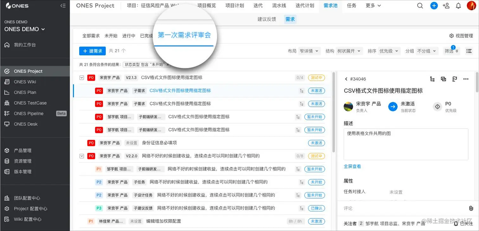479x231 pixels.
Task: Click priority P0 diamond icon
Action: point(437,106)
